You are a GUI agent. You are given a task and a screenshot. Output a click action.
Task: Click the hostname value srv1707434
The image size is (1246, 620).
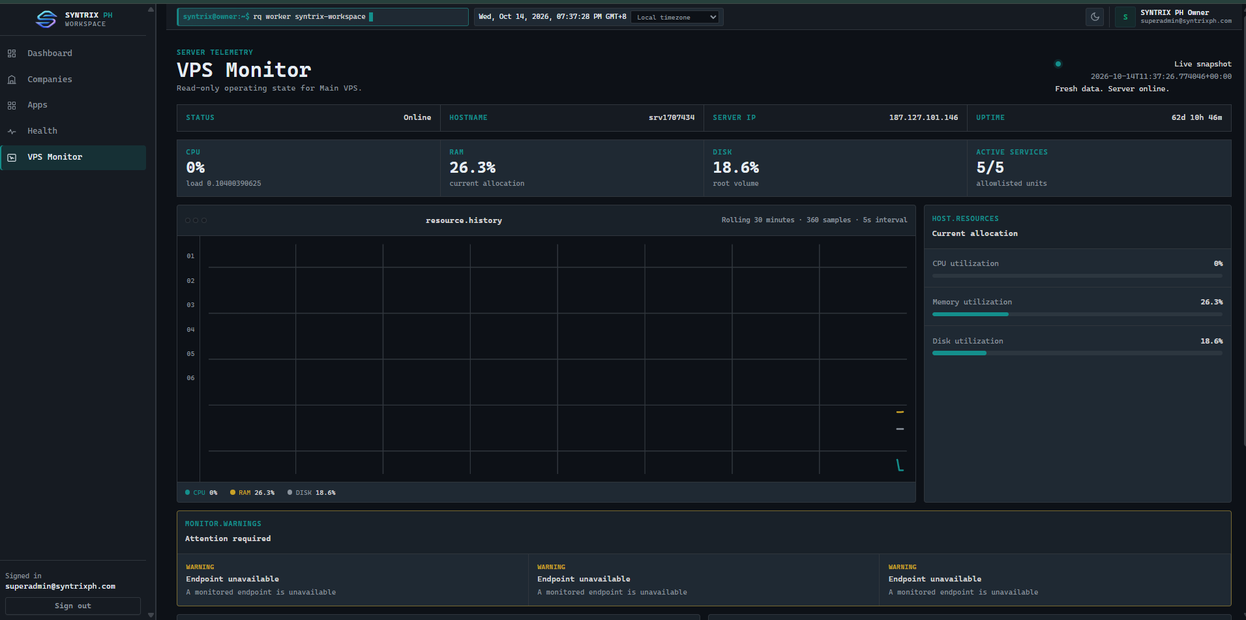(672, 118)
